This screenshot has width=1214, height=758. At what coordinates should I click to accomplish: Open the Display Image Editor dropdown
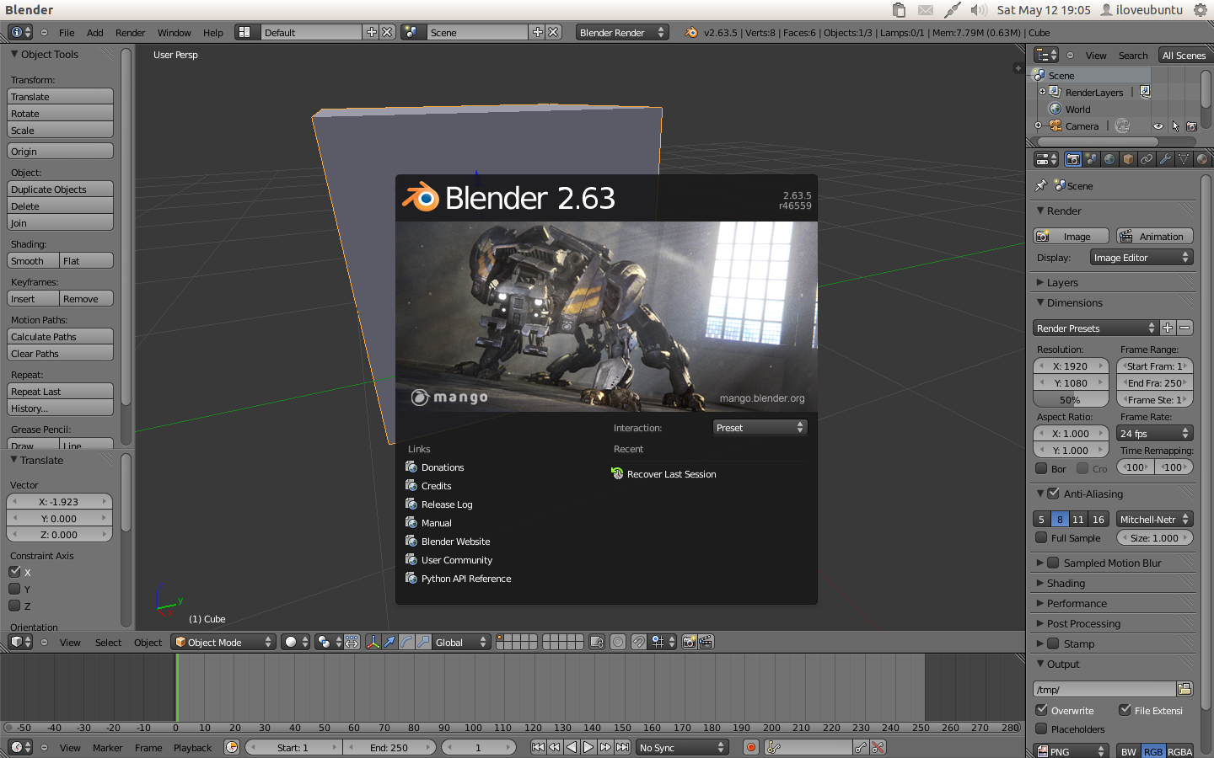tap(1141, 258)
